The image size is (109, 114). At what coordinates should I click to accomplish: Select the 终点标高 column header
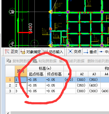[54, 74]
